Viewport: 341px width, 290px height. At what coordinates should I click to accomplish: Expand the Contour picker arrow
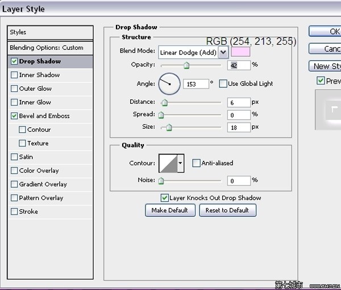181,163
